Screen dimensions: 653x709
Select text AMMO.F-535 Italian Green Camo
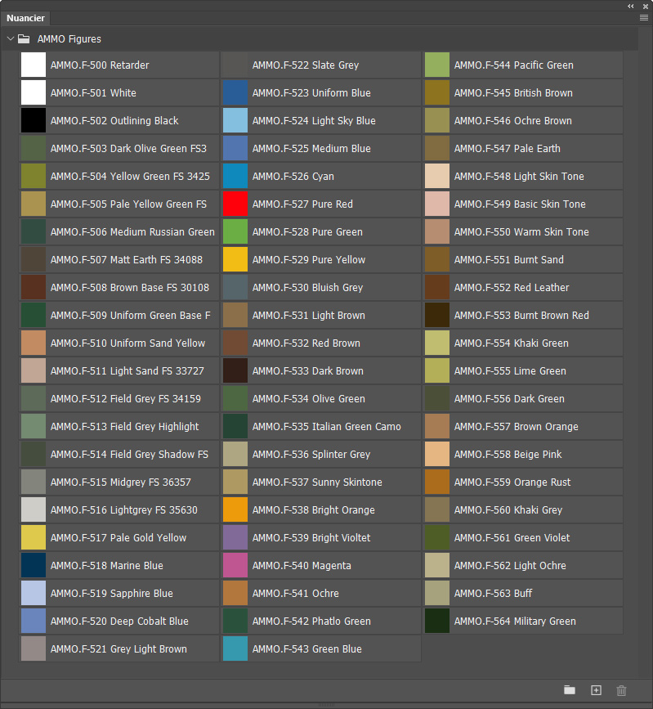[x=326, y=426]
